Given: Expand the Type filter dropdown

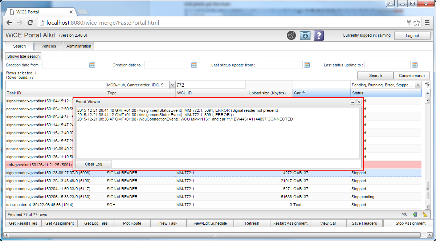Looking at the screenshot, I should coord(172,85).
